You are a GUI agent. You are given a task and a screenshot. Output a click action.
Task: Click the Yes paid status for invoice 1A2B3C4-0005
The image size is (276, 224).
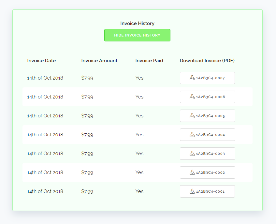tap(139, 116)
